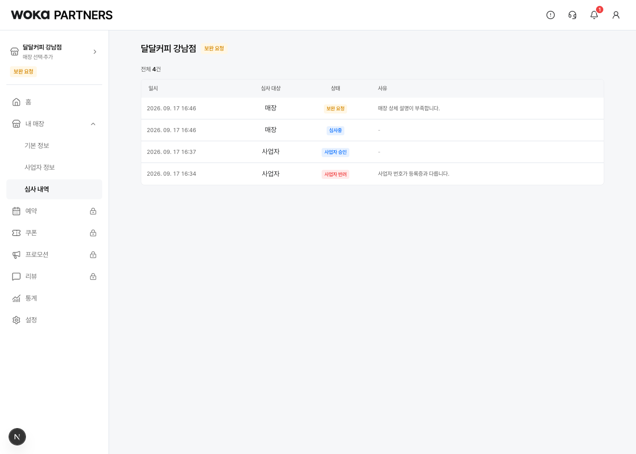The width and height of the screenshot is (636, 454).
Task: Open the notice info icon in header
Action: pyautogui.click(x=551, y=15)
